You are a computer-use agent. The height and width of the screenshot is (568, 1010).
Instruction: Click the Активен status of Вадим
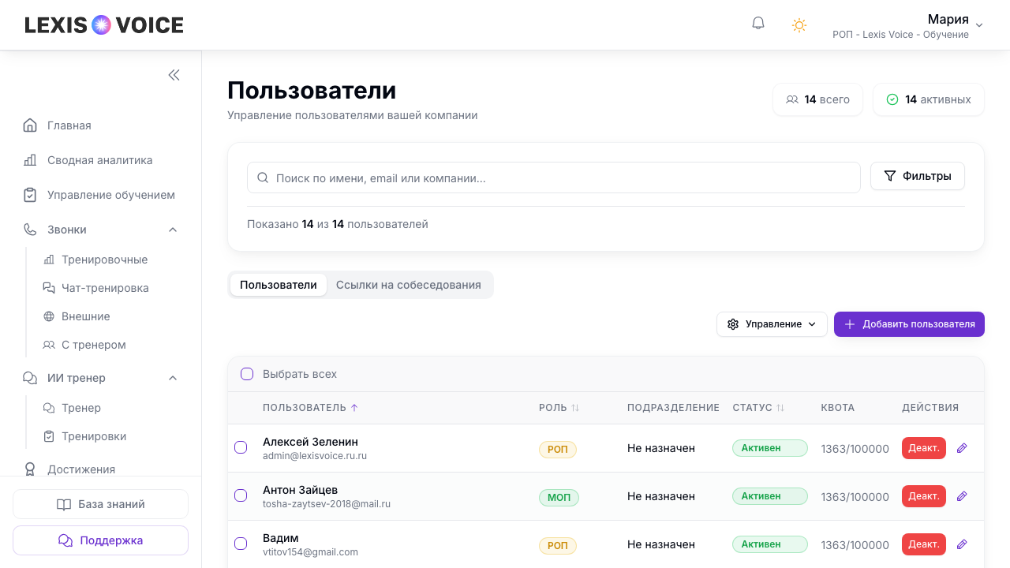[770, 544]
